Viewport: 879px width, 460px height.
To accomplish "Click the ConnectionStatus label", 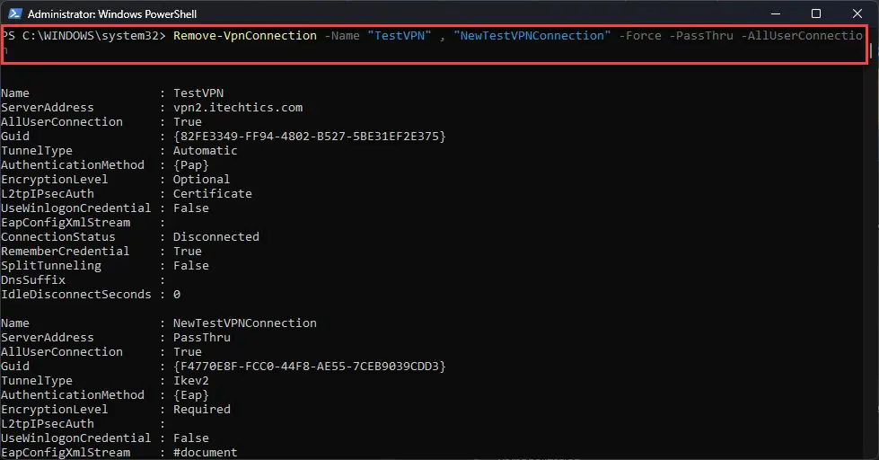I will (57, 236).
